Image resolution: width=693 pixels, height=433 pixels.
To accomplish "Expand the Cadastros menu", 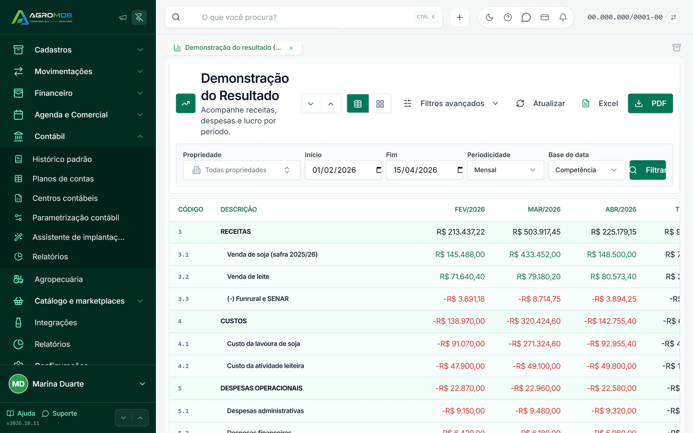I will (x=78, y=50).
